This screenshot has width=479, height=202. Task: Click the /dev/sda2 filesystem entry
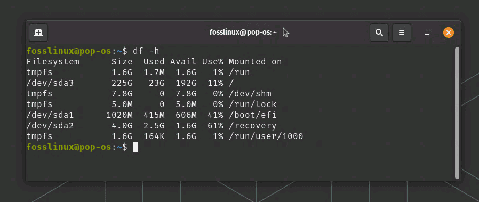point(50,126)
